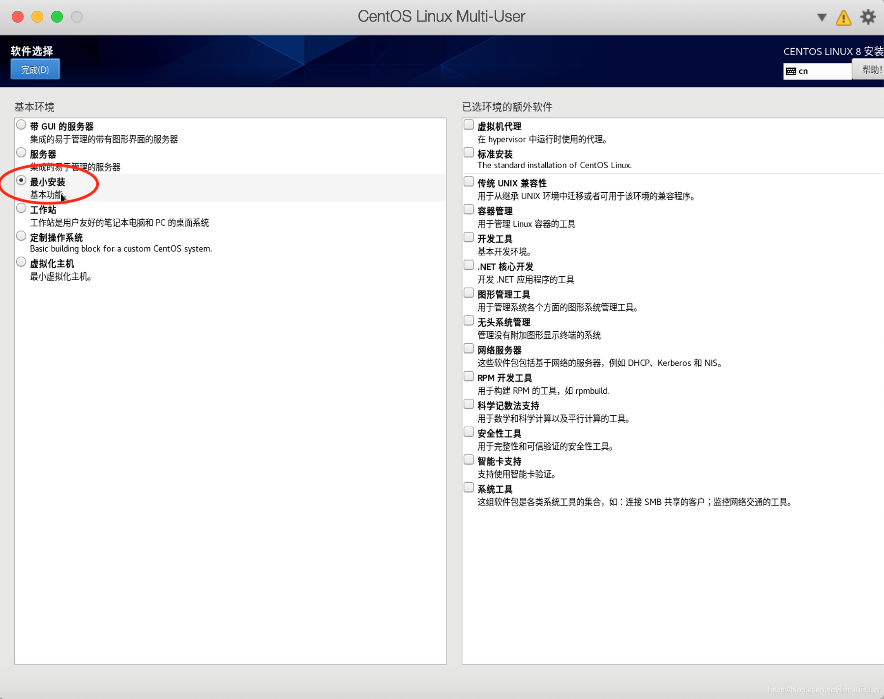Click the yellow warning triangle icon
884x699 pixels.
tap(843, 18)
